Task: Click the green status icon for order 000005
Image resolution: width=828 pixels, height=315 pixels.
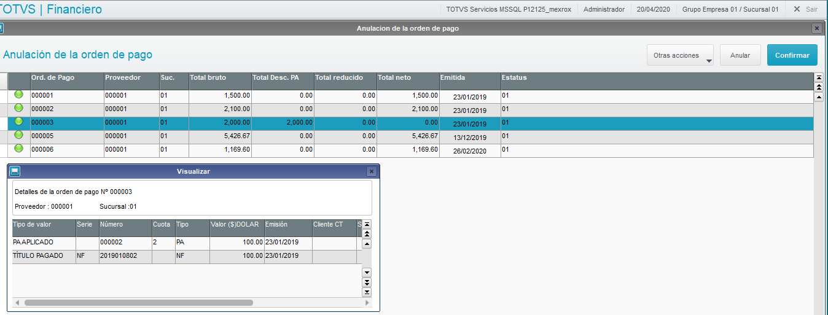Action: 18,135
